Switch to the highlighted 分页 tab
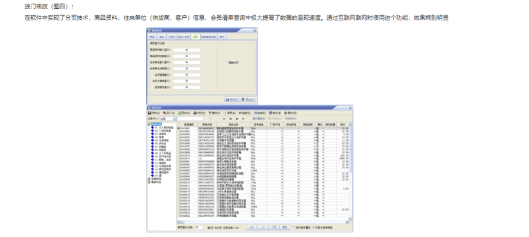The image size is (529, 237). [195, 37]
